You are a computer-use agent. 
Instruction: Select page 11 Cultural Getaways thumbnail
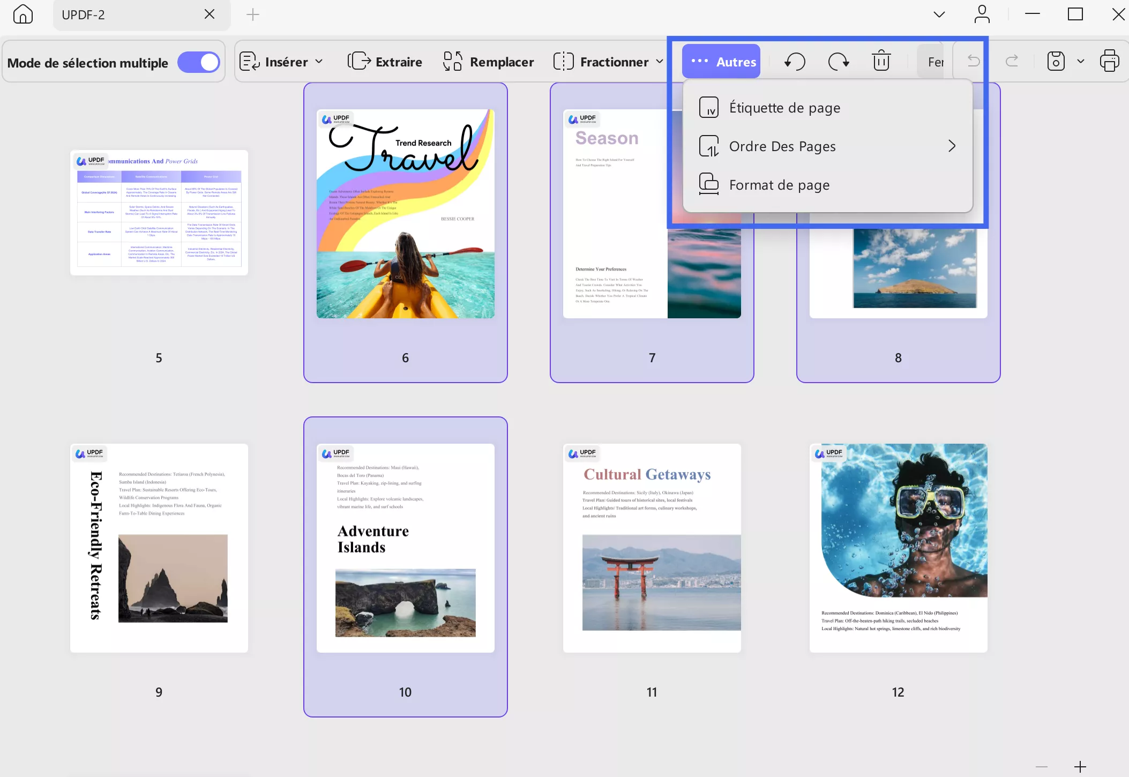tap(652, 548)
